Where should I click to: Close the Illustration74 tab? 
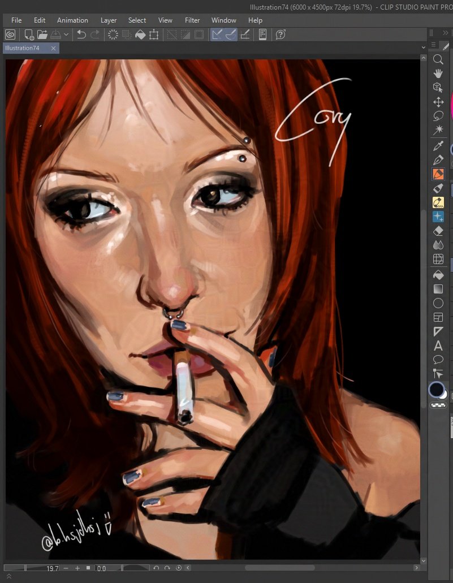click(x=53, y=48)
